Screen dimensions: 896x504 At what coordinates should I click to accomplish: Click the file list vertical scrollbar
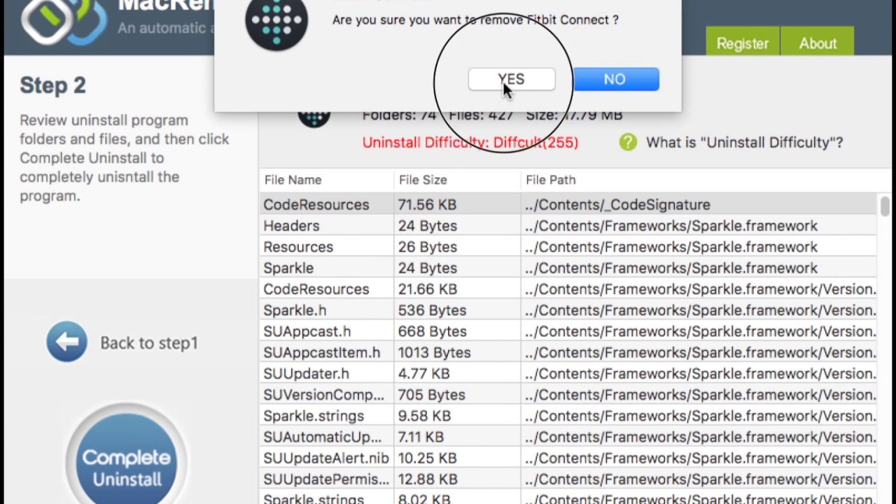[885, 206]
